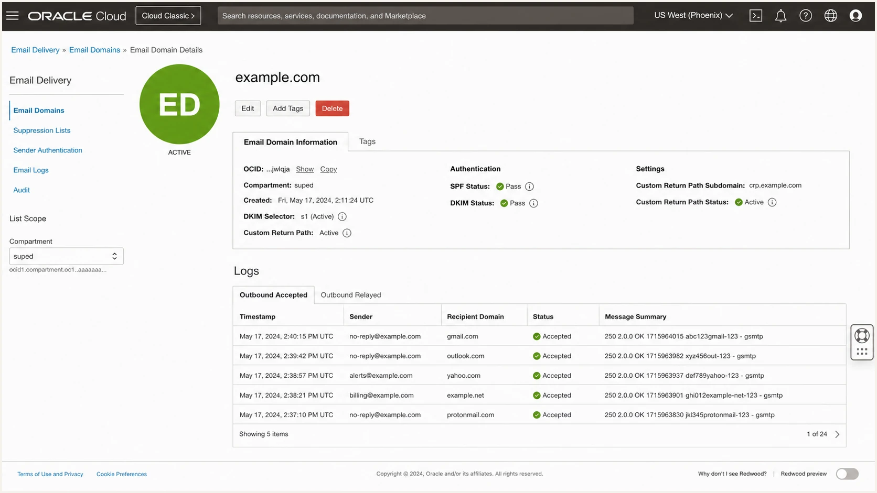Show info for DKIM Selector
This screenshot has width=877, height=493.
coord(342,216)
